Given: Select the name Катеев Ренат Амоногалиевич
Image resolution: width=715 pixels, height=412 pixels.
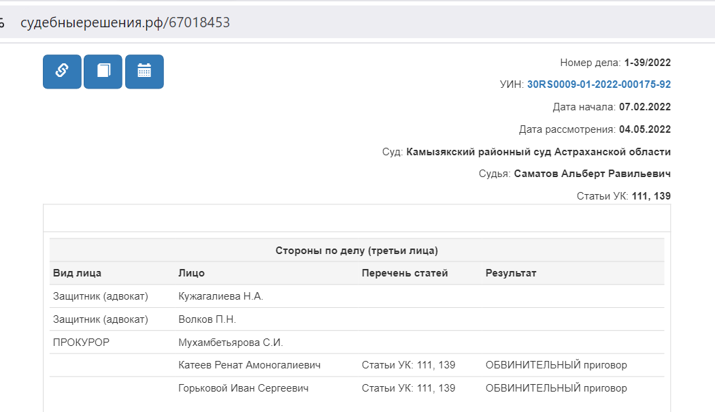Looking at the screenshot, I should 250,365.
